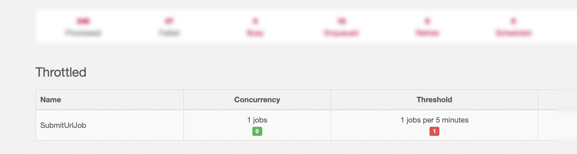Click the green 0 concurrency badge
The image size is (577, 154).
click(257, 131)
